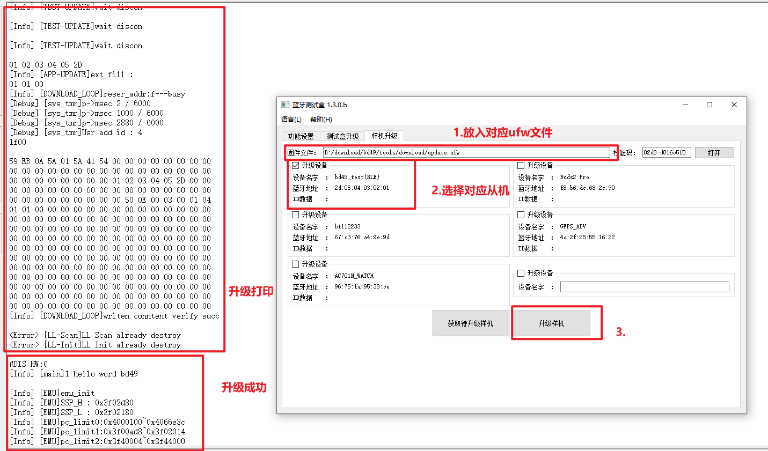Click the 蓝牙测试盒 title bar app icon

[285, 105]
